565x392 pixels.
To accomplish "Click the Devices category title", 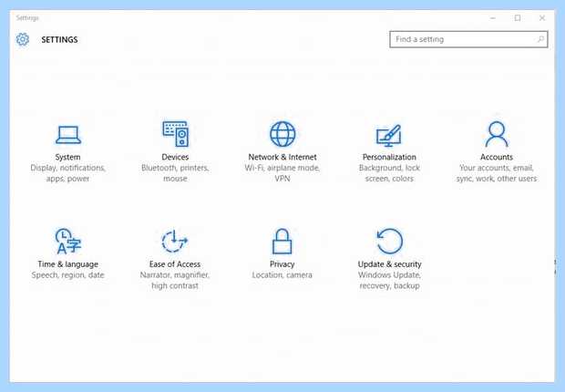I will [x=175, y=157].
